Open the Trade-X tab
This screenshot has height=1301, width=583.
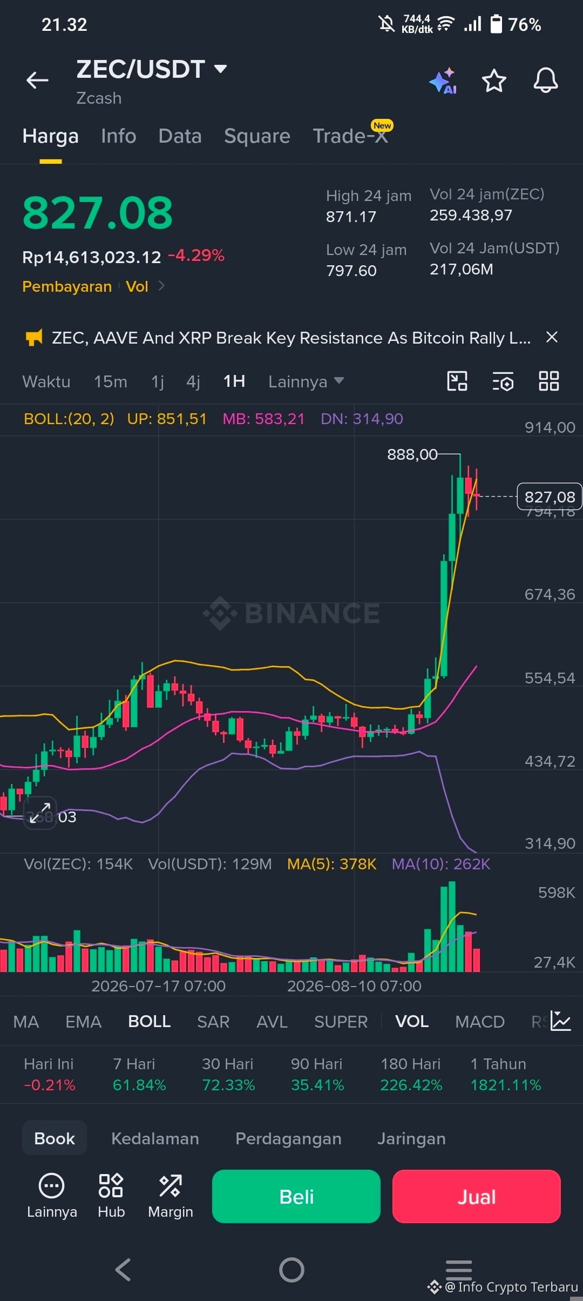351,136
